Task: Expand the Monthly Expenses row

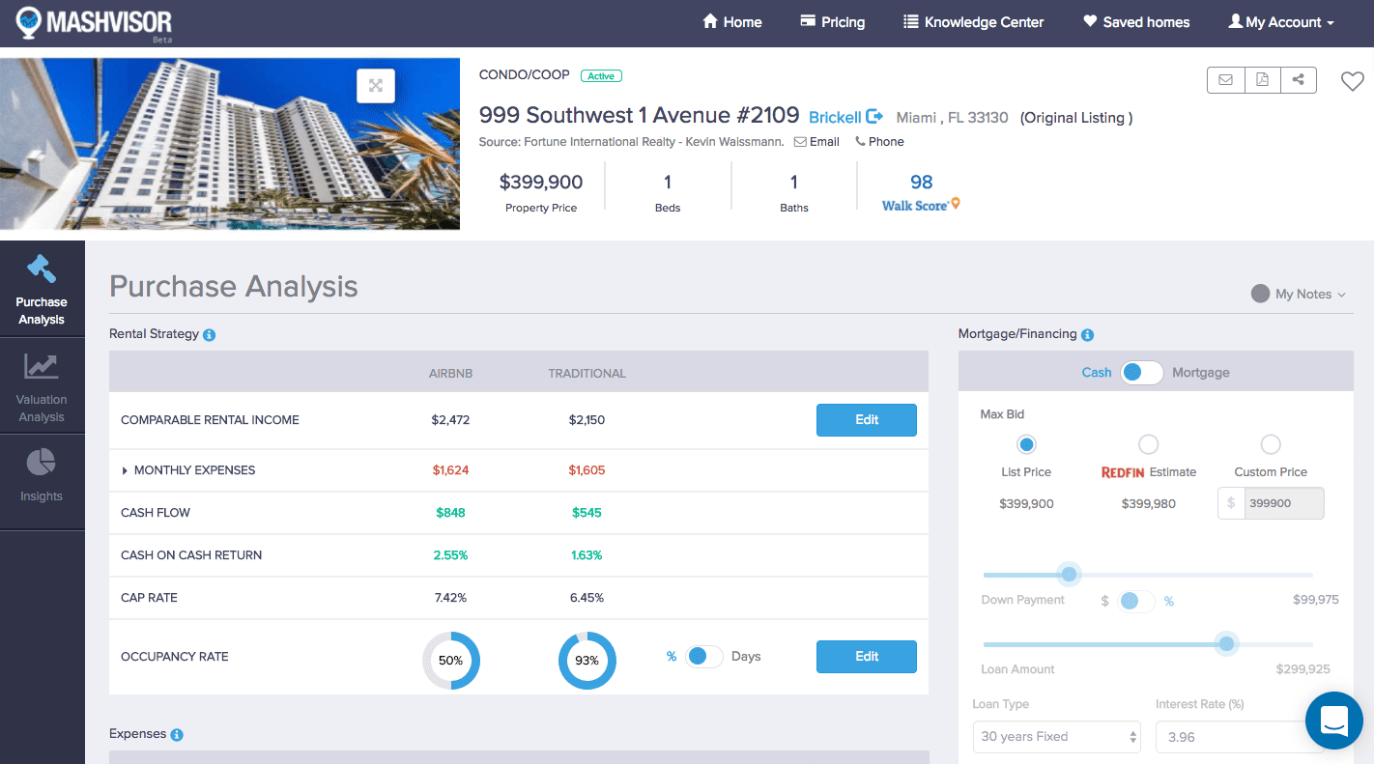Action: (125, 470)
